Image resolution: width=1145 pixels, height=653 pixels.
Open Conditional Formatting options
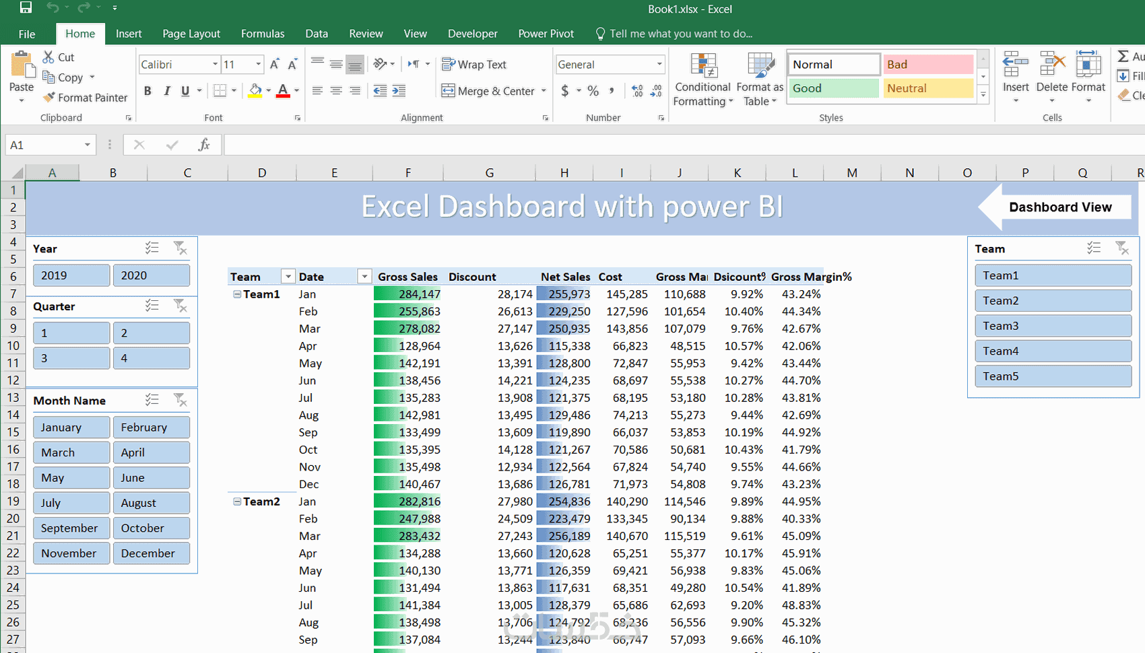(x=703, y=79)
